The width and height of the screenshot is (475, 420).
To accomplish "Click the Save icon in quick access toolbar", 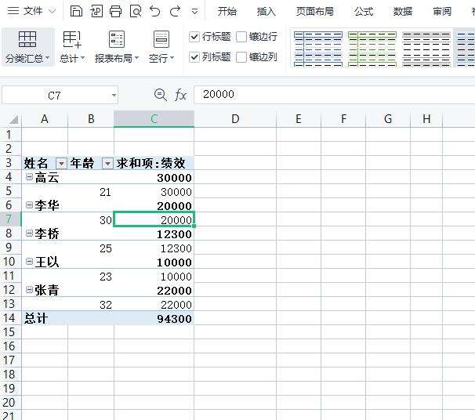I will pyautogui.click(x=76, y=11).
